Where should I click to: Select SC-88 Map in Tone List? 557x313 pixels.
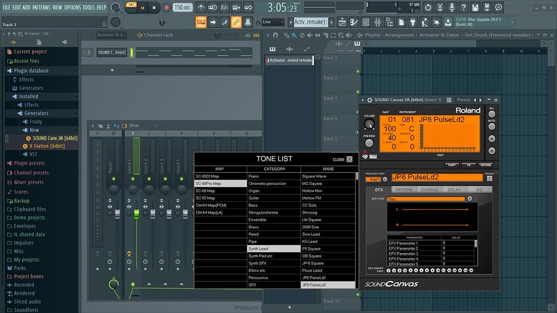pos(220,191)
